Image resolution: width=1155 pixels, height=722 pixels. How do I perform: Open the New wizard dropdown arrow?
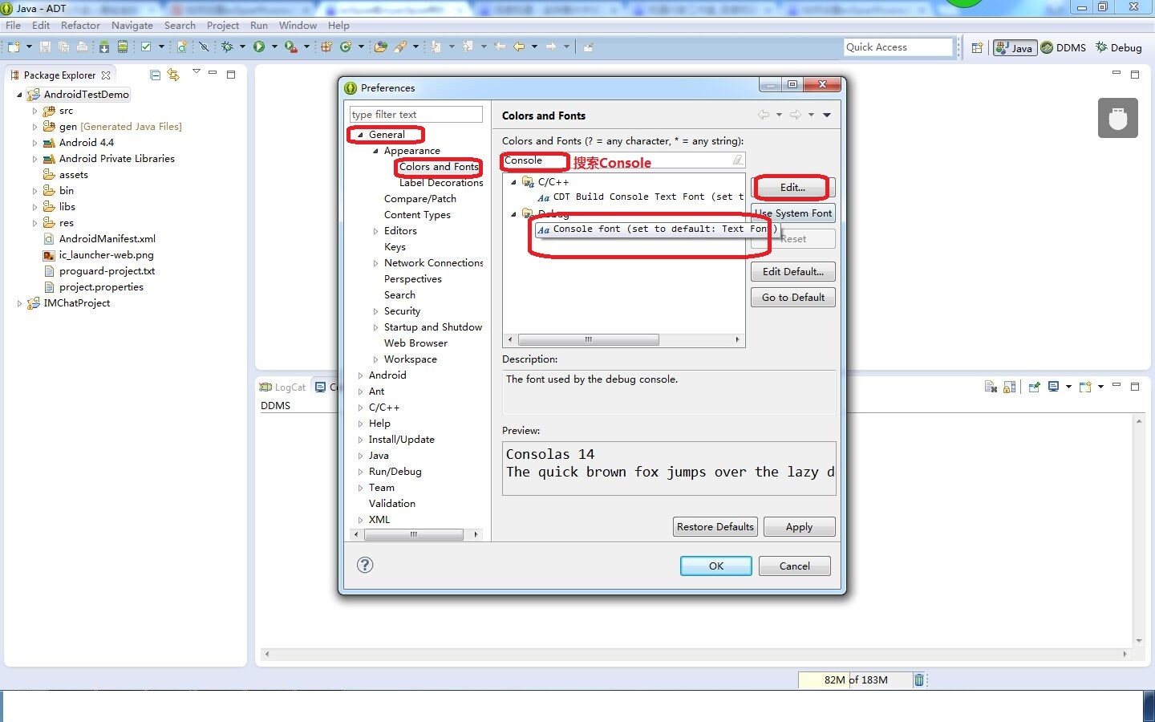click(30, 47)
